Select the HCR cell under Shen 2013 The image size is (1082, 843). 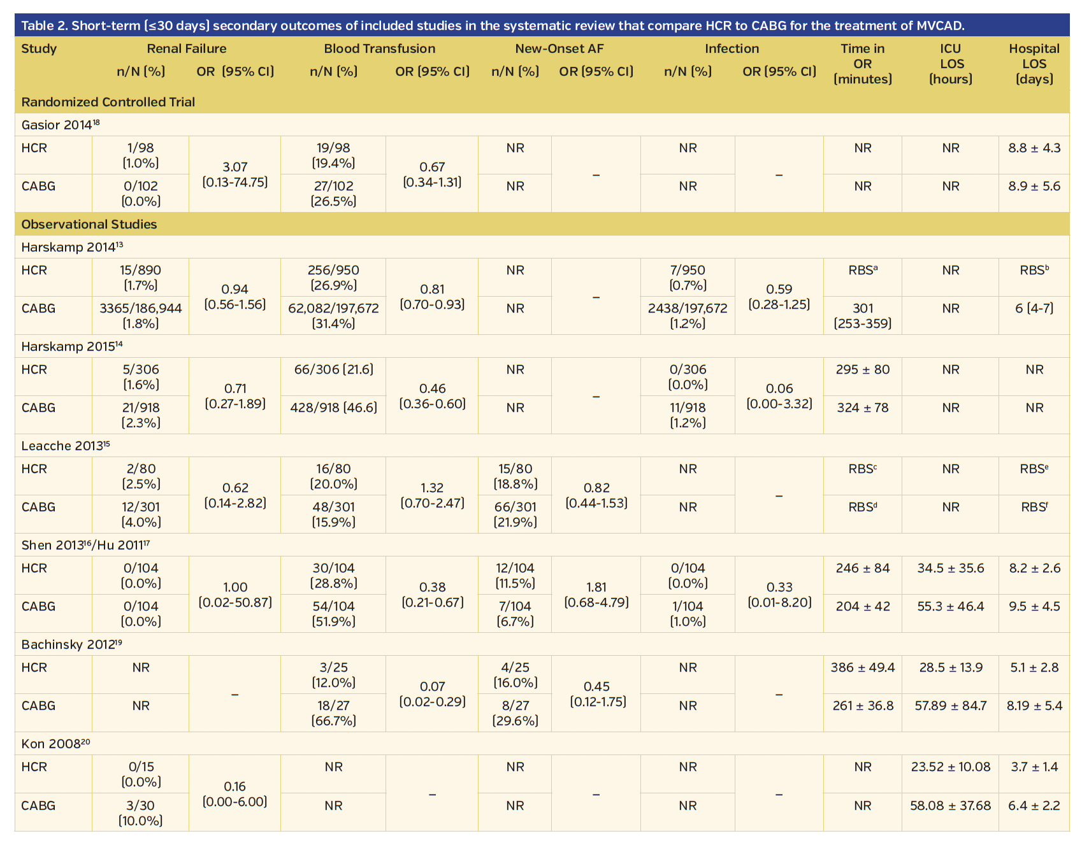click(x=35, y=568)
